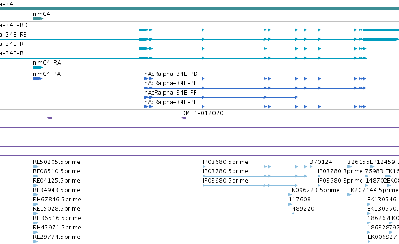Open the nAcRalpha-34E-PD feature label
399x244 pixels.
pyautogui.click(x=171, y=74)
